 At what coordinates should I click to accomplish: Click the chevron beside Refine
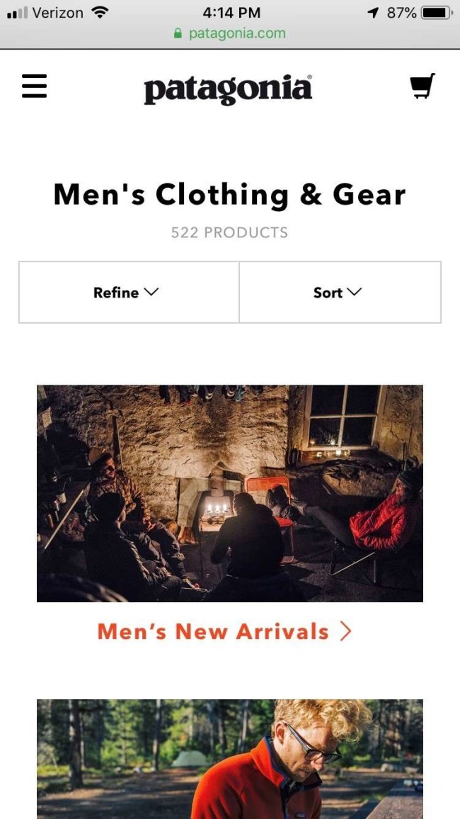[151, 293]
